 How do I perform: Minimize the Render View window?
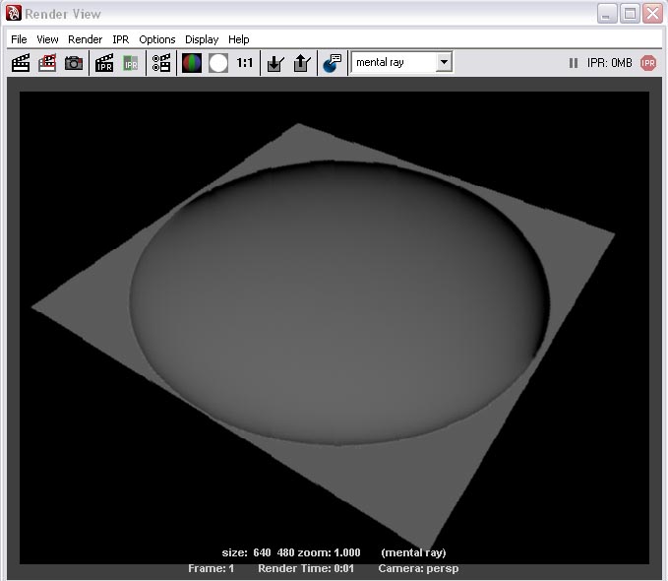tap(607, 13)
